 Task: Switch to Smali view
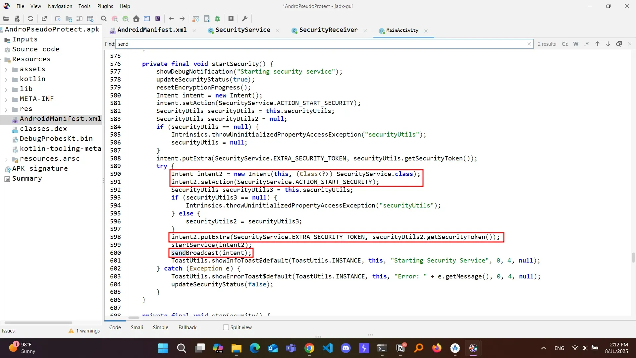click(137, 328)
